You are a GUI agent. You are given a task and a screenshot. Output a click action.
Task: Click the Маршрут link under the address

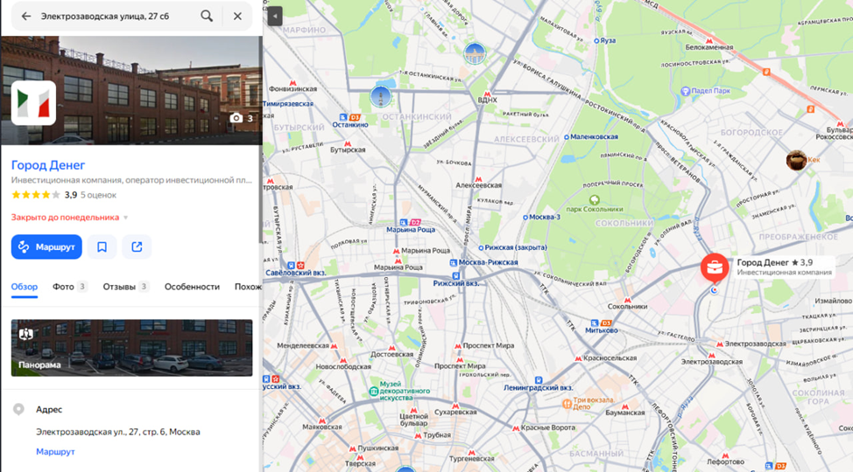point(55,452)
